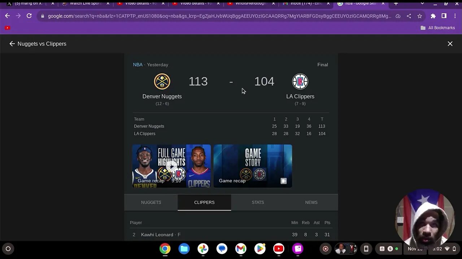Open Gmail from the shelf
The width and height of the screenshot is (462, 259).
point(241,249)
